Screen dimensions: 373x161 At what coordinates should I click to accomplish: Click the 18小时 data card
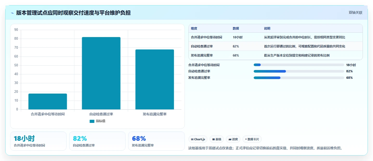point(38,141)
